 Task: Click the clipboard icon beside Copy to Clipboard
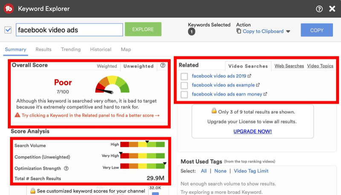point(239,31)
